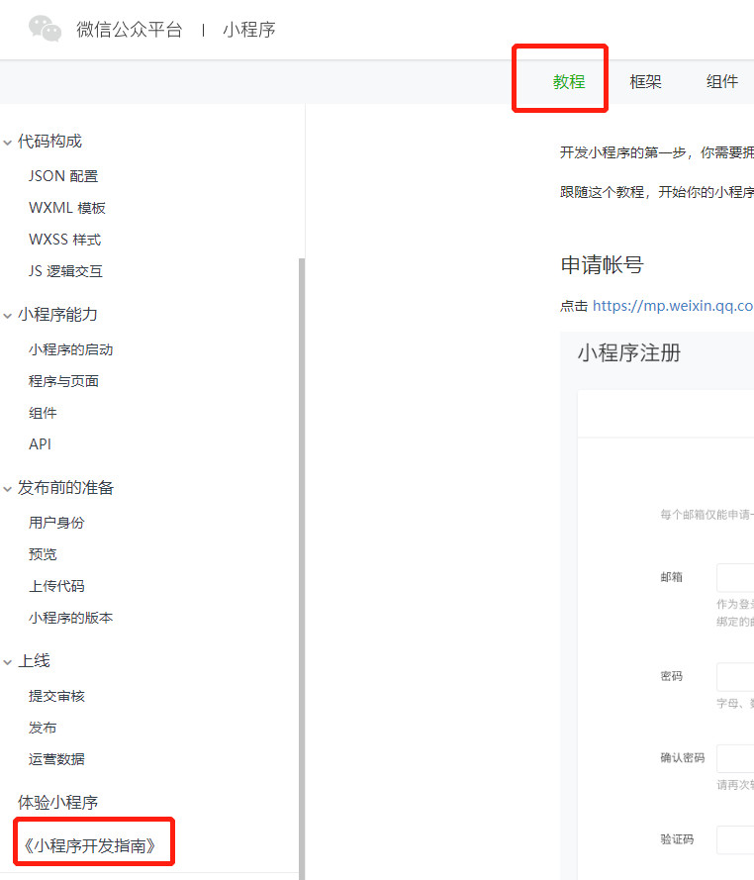Image resolution: width=754 pixels, height=880 pixels.
Task: Open 预览 in the sidebar
Action: [x=43, y=554]
